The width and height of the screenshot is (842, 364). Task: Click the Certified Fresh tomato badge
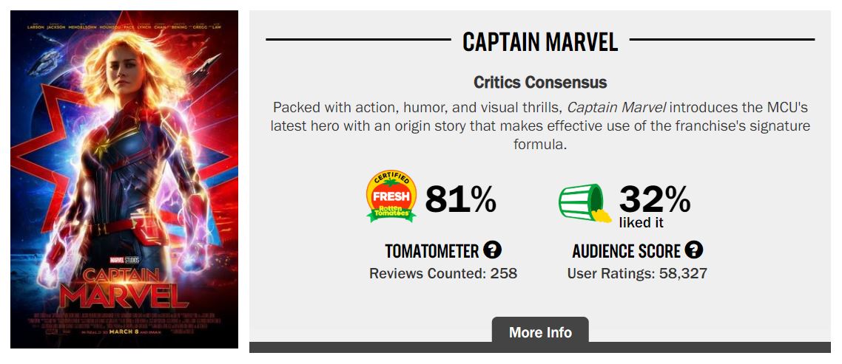pyautogui.click(x=391, y=198)
